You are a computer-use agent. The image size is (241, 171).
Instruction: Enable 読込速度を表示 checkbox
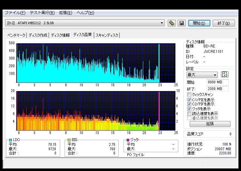tap(189, 113)
